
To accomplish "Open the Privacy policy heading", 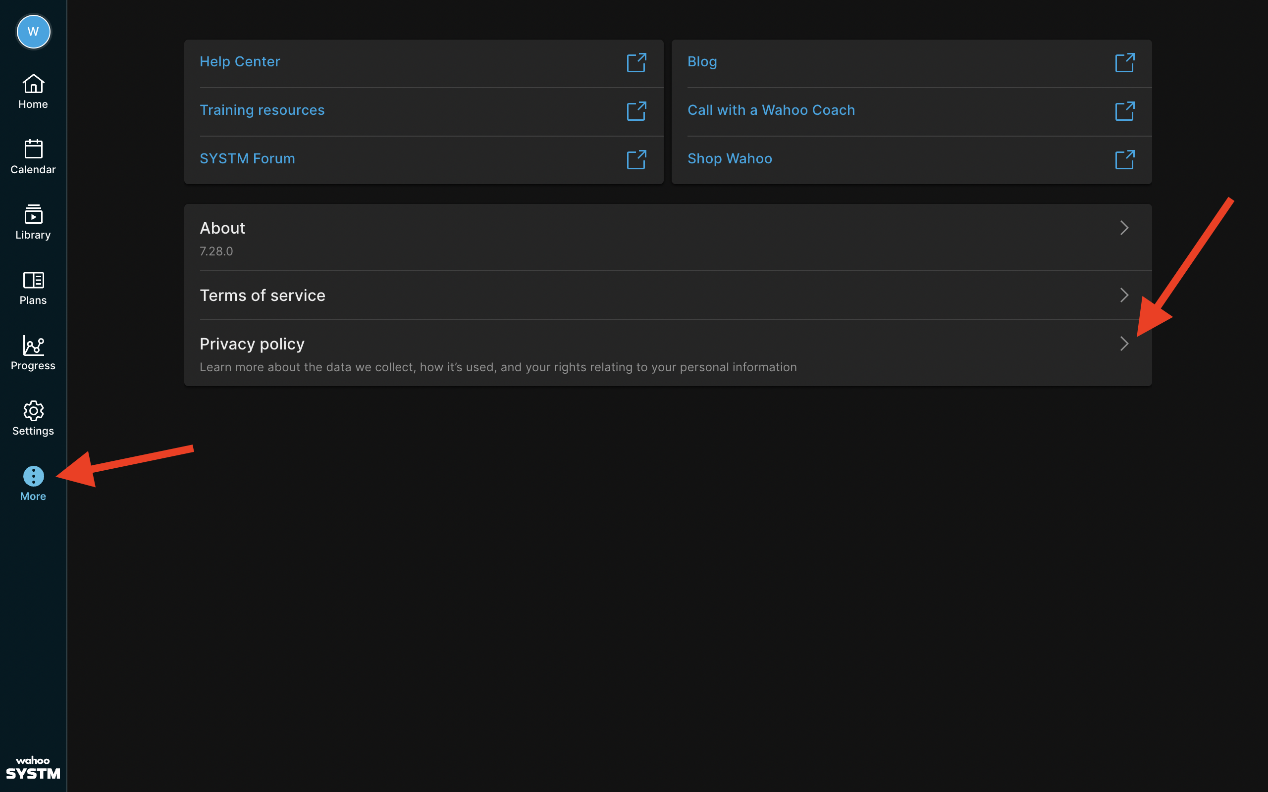I will [x=252, y=344].
